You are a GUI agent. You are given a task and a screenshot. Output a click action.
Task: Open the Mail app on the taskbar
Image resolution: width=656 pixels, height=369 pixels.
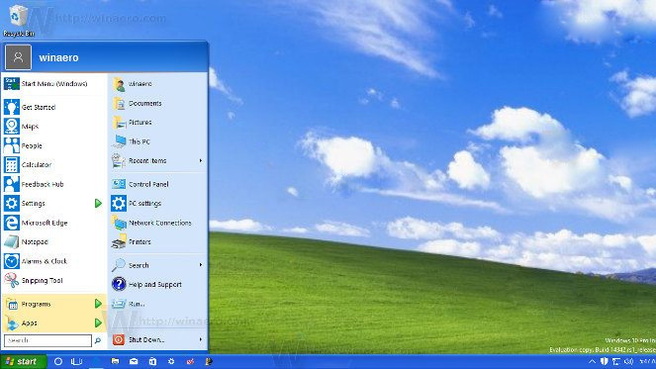(x=134, y=361)
